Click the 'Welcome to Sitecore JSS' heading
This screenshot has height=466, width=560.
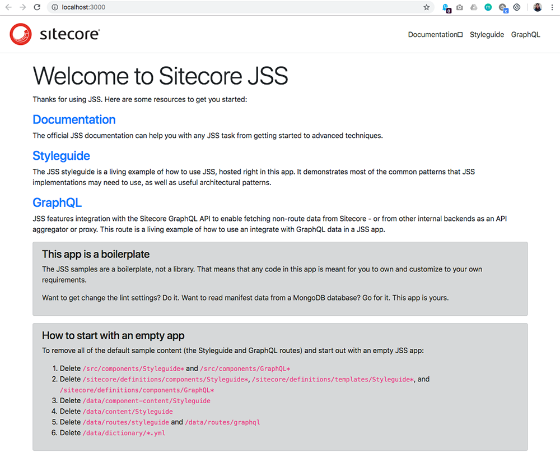pyautogui.click(x=160, y=76)
